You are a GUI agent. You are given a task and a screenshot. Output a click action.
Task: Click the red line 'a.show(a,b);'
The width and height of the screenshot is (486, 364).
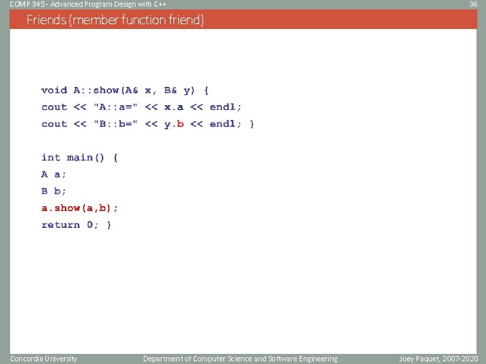(80, 208)
